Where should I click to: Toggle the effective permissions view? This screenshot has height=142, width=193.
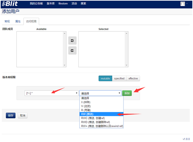pos(133,78)
